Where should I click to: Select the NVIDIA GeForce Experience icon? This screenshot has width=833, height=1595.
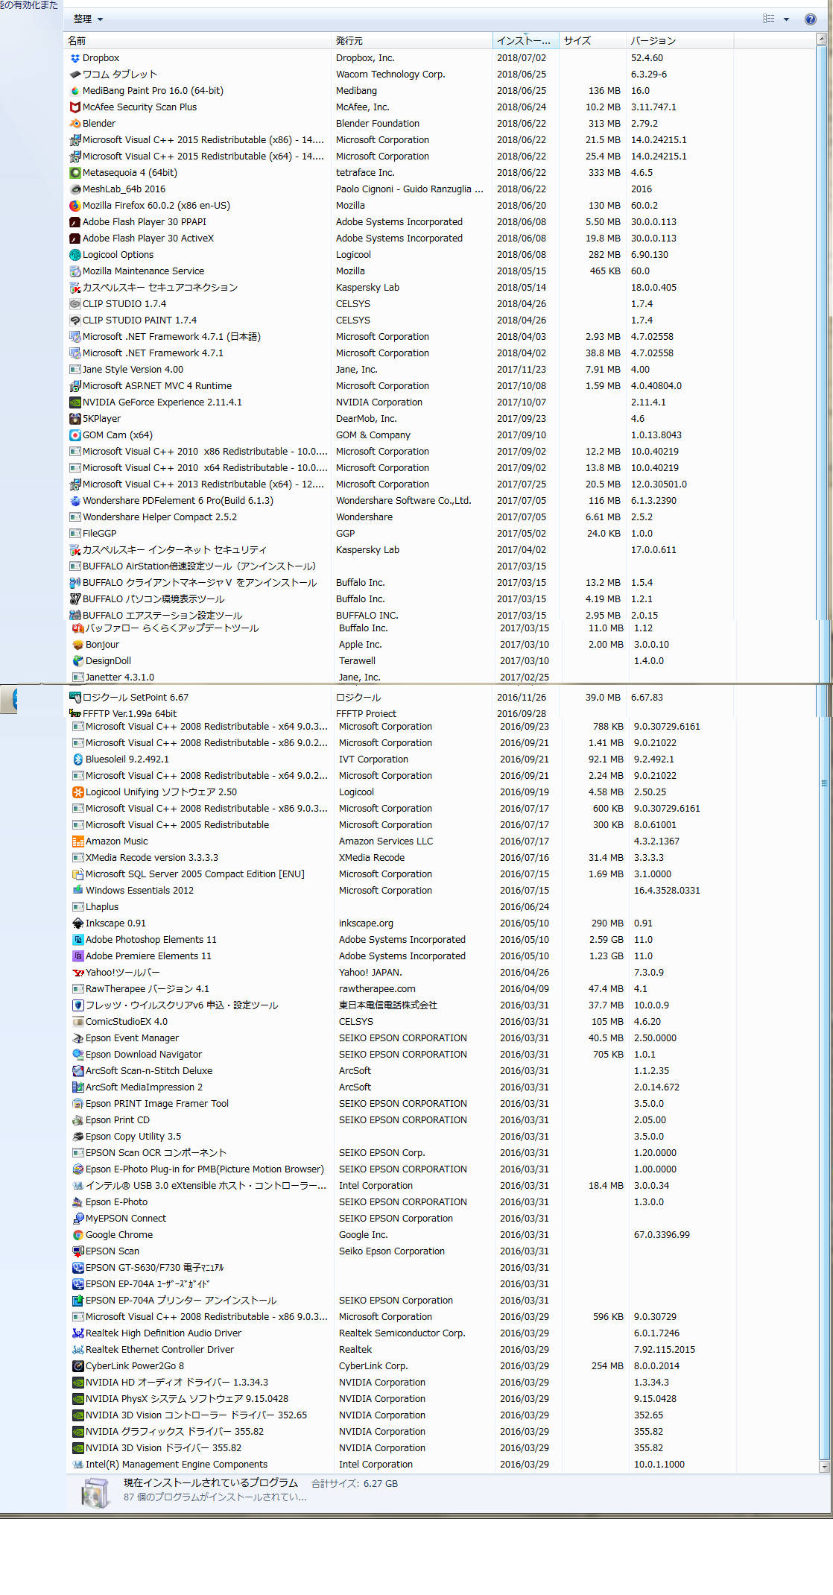pyautogui.click(x=75, y=402)
